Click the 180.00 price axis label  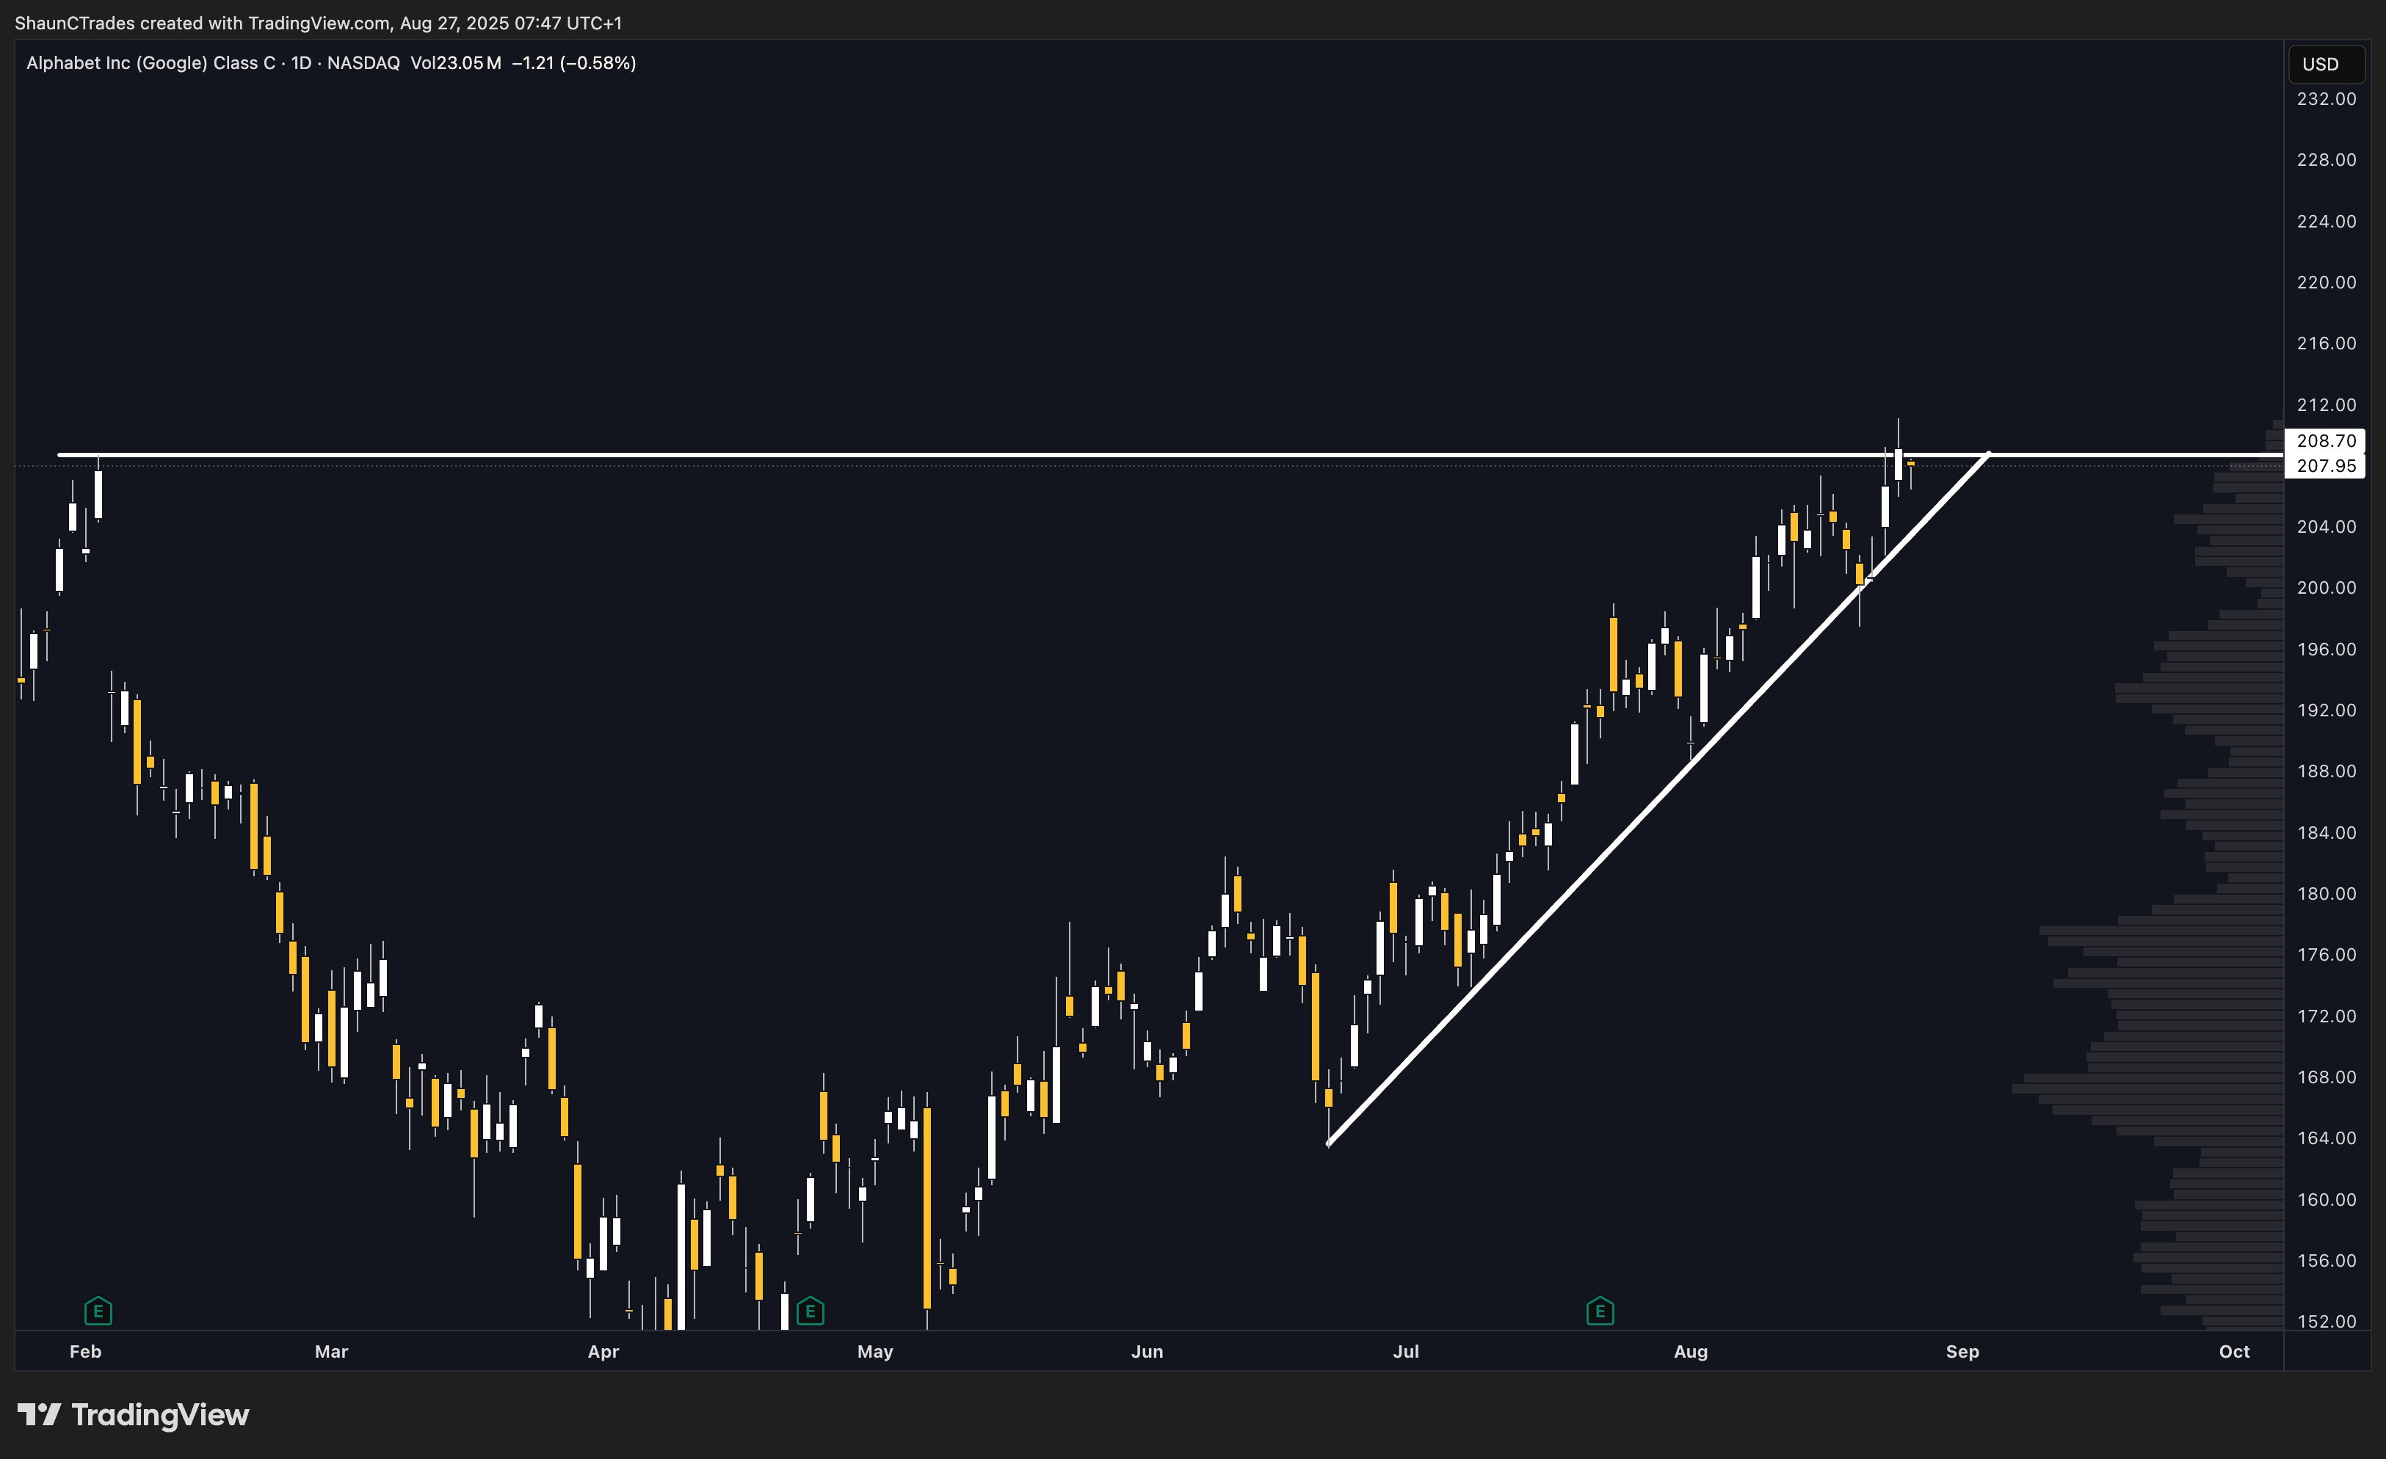point(2327,894)
